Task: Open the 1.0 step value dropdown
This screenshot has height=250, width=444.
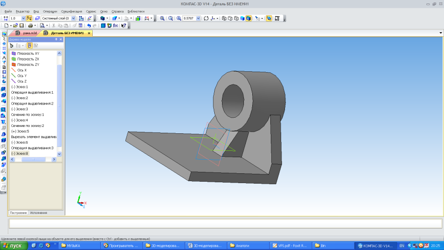Action: tap(23, 18)
